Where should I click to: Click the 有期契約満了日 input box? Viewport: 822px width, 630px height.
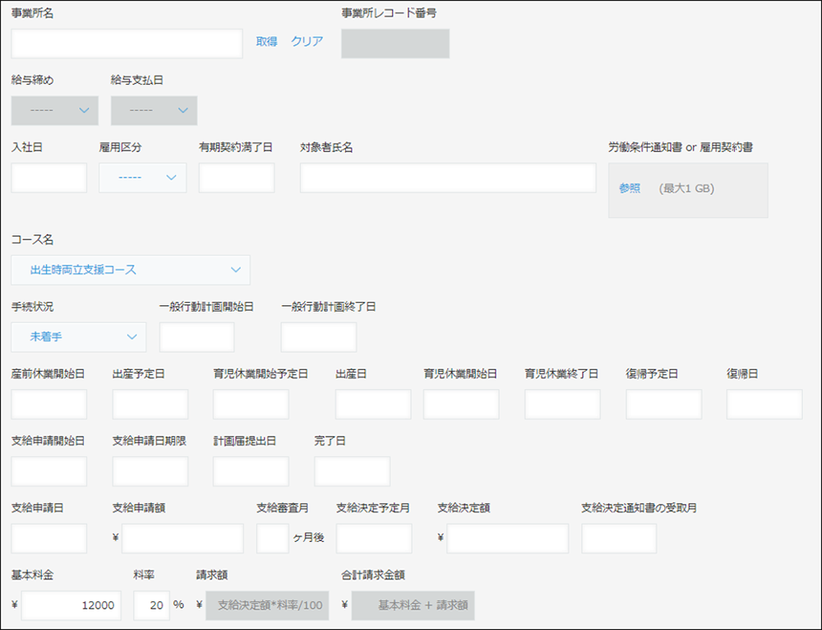tap(236, 178)
